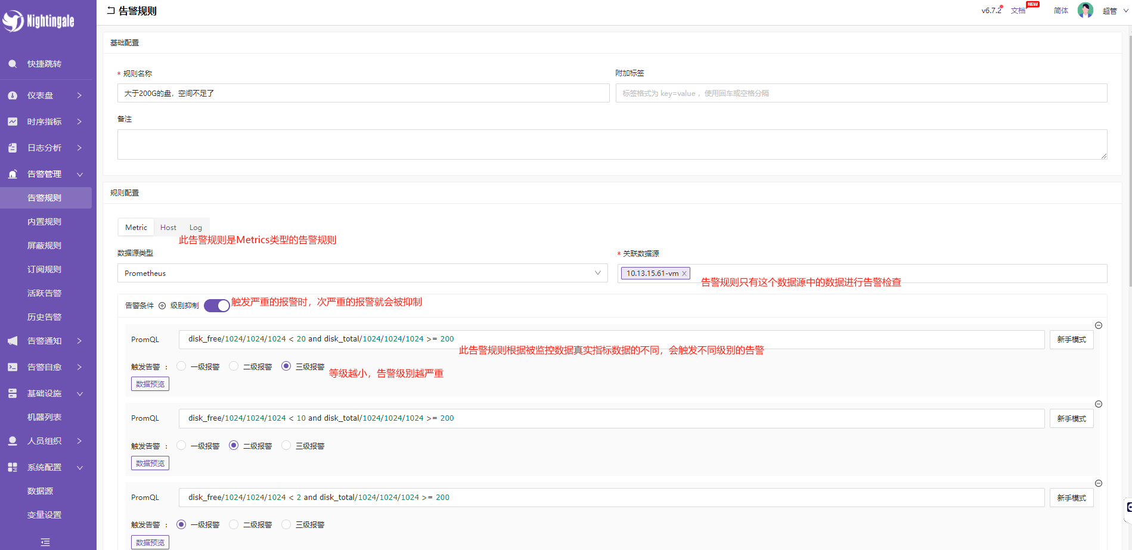1132x550 pixels.
Task: Open 内置规则 in the sidebar
Action: pyautogui.click(x=46, y=222)
